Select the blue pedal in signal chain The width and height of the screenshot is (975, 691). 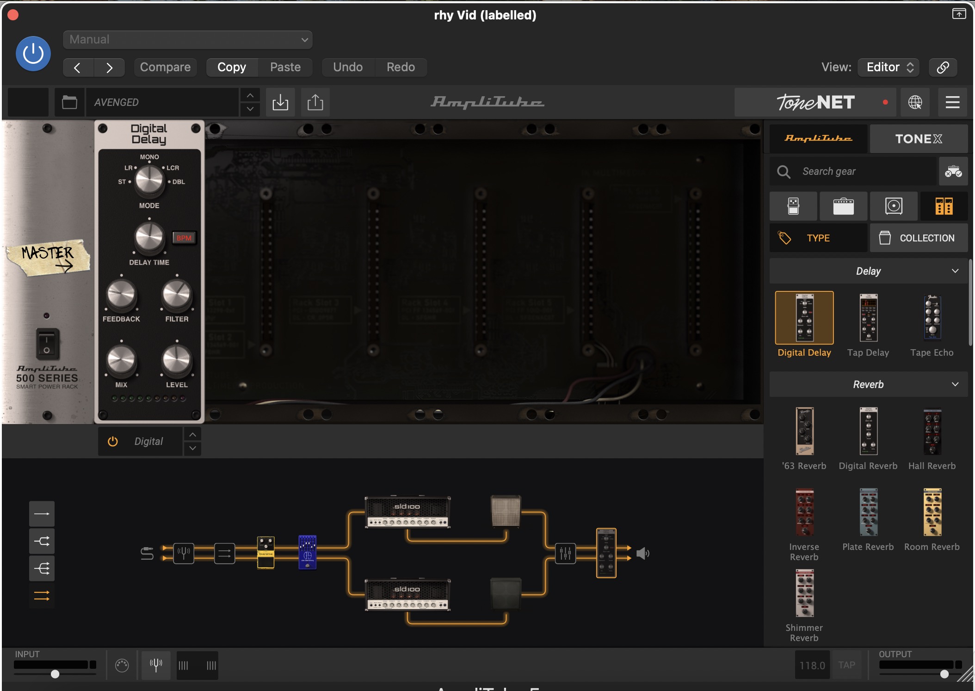tap(308, 553)
